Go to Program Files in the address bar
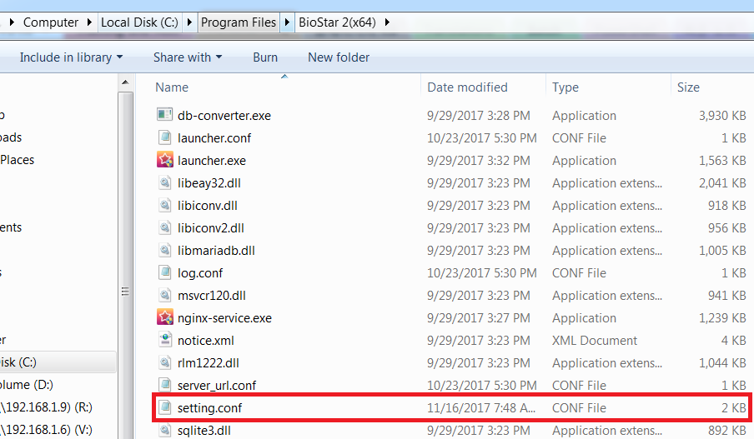 click(238, 22)
